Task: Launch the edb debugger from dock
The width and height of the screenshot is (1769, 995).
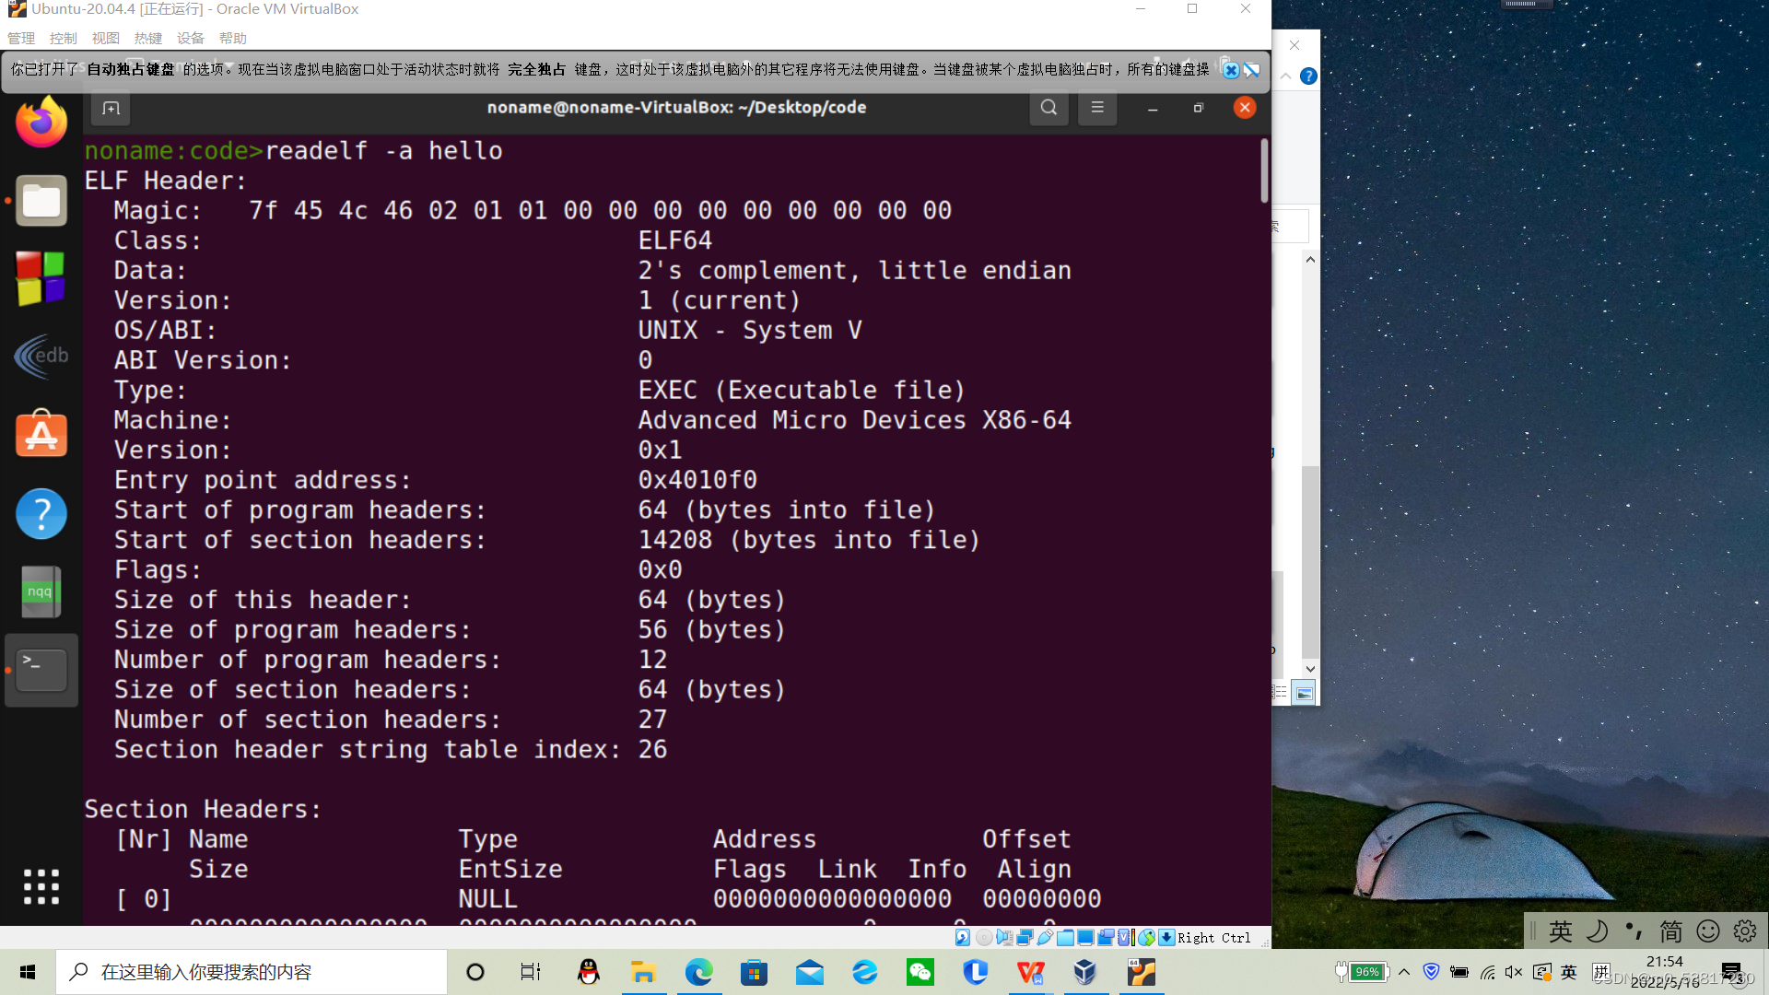Action: click(41, 357)
